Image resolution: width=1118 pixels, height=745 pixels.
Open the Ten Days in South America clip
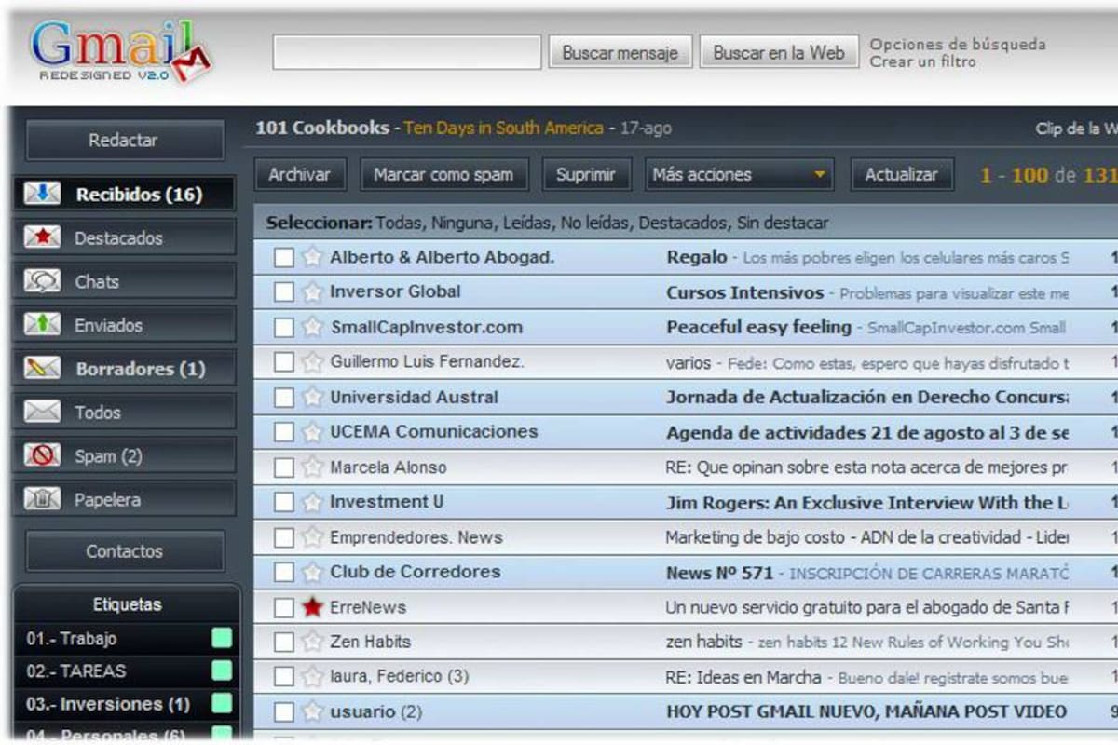(503, 128)
